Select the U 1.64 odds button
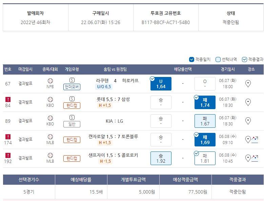The width and height of the screenshot is (264, 201). [161, 84]
